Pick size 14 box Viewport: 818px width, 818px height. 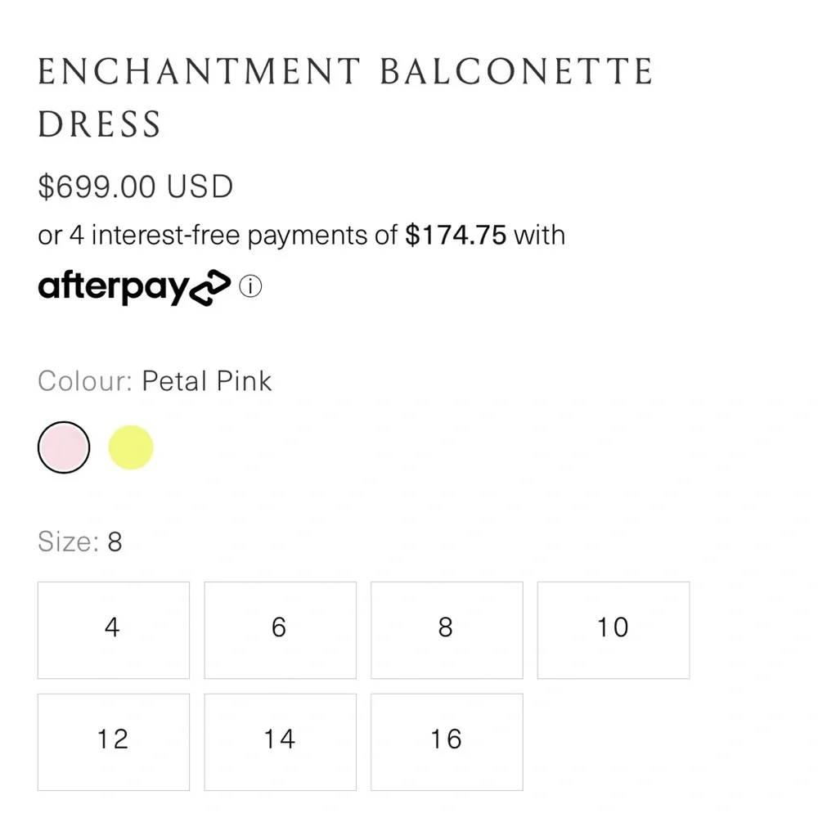coord(280,741)
